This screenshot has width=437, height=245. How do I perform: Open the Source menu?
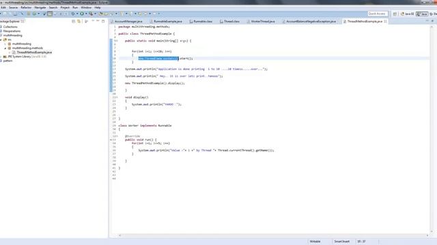pyautogui.click(x=13, y=7)
